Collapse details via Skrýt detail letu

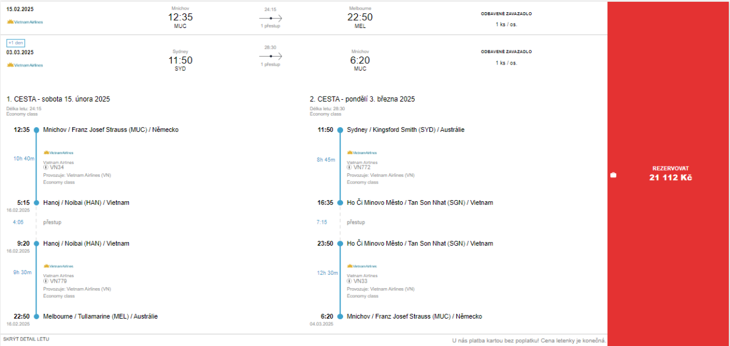(x=26, y=339)
